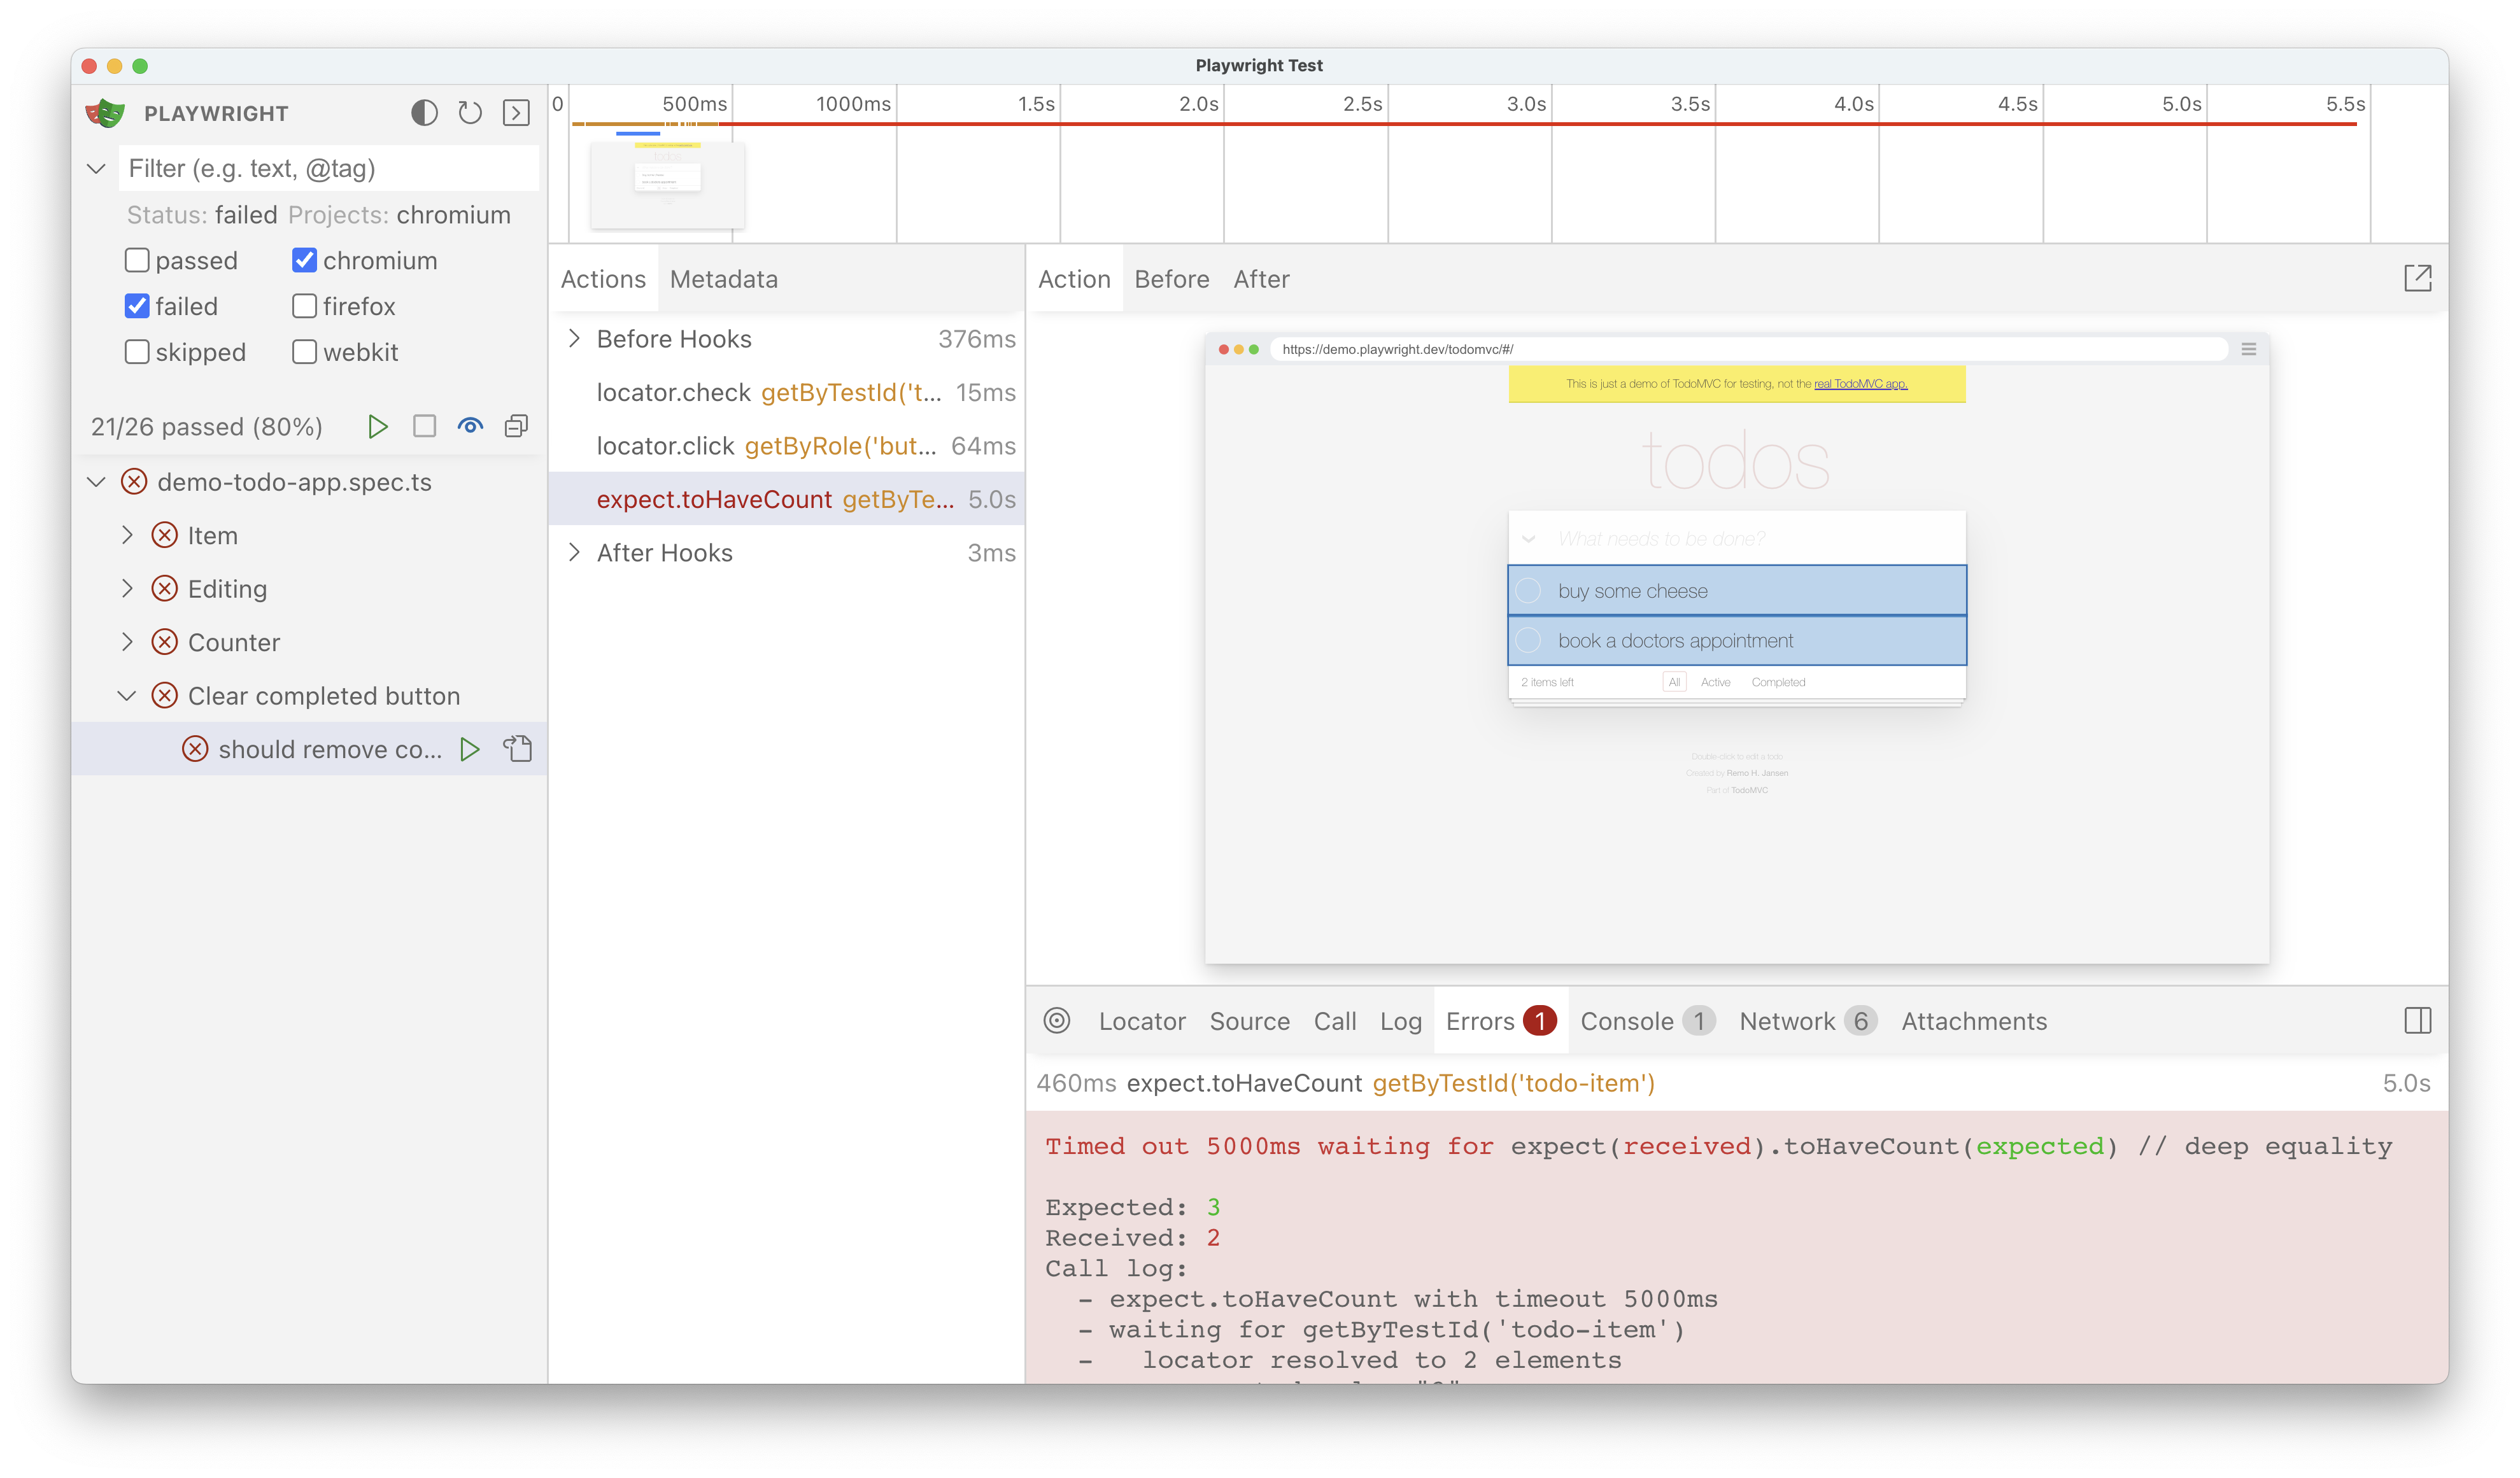Click the reload/refresh tests icon
The height and width of the screenshot is (1478, 2520).
click(470, 113)
